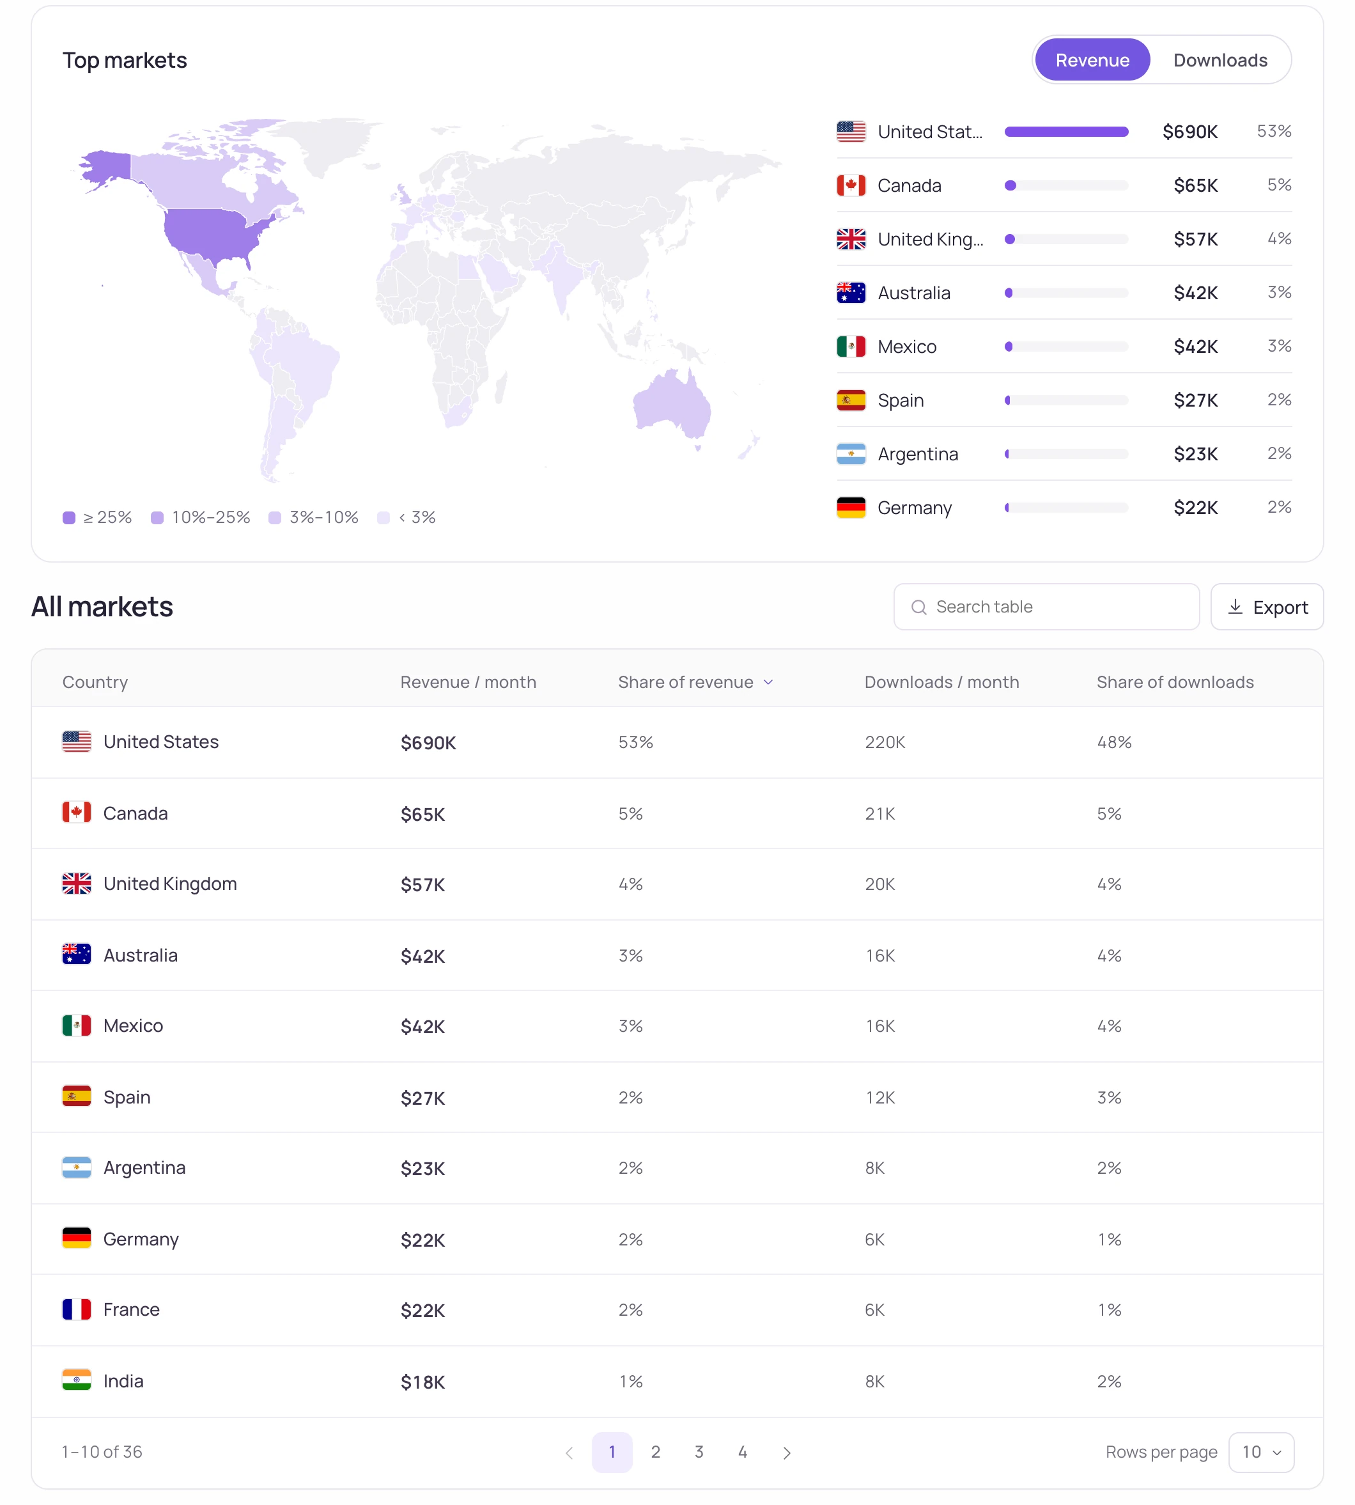Switch to the Revenue view
Viewport: 1355px width, 1505px height.
(x=1092, y=60)
